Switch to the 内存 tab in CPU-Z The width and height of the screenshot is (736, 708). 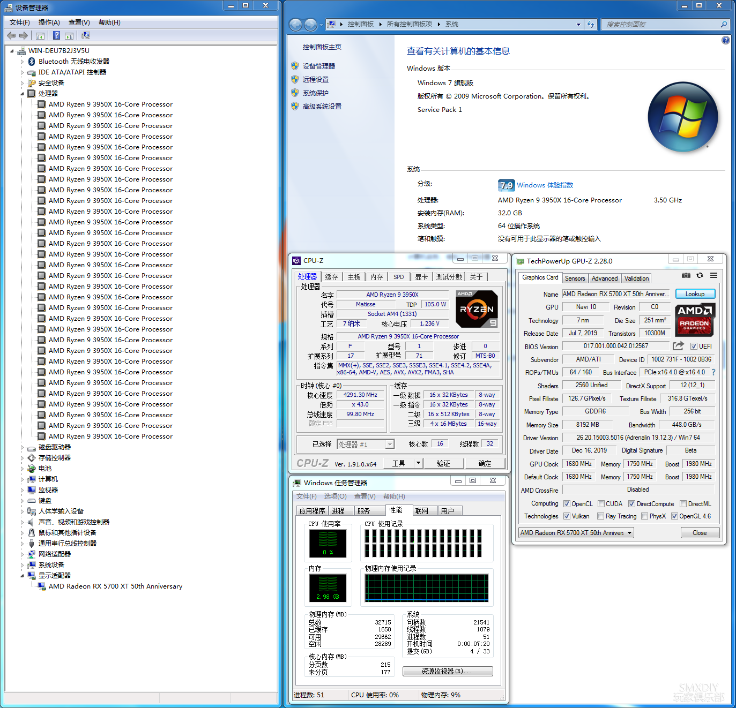click(377, 277)
